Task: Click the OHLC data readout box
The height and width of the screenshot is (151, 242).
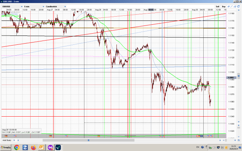Action: (x=21, y=131)
